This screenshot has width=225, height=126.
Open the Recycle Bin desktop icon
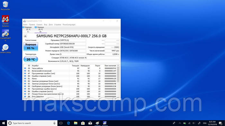(5, 6)
